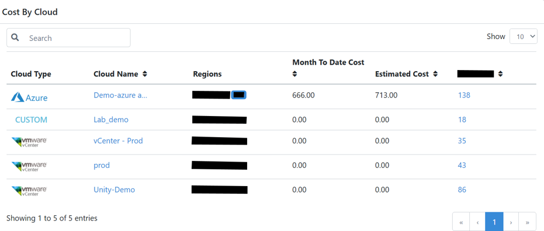This screenshot has height=231, width=544.
Task: Open the Show entries dropdown
Action: [523, 36]
